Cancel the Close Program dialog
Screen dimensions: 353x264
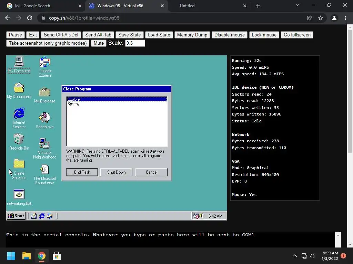pos(152,172)
